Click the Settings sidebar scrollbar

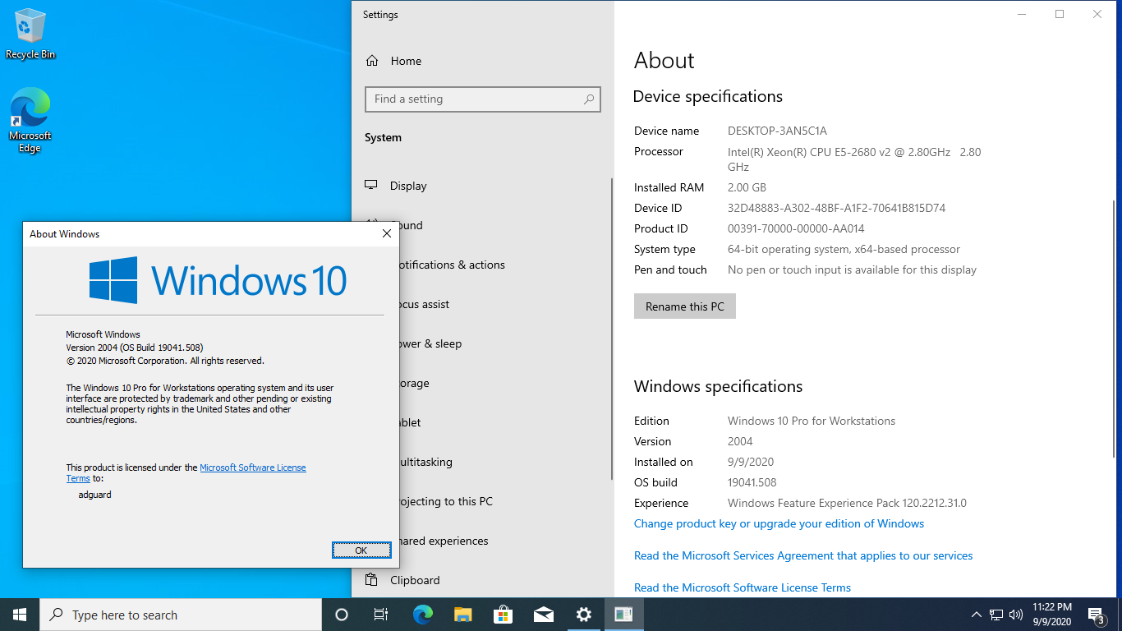tap(612, 329)
